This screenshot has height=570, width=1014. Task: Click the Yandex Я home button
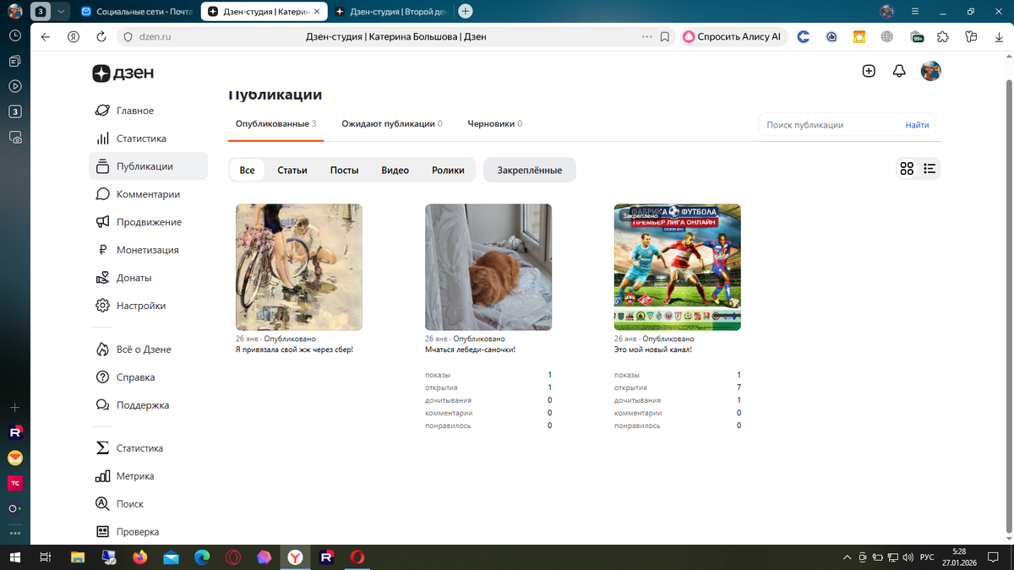point(74,37)
